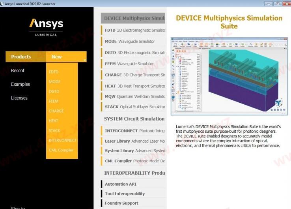Screen dimensions: 291x209
Task: Click the Lumerical DEVICE suite description text
Action: coord(228,136)
